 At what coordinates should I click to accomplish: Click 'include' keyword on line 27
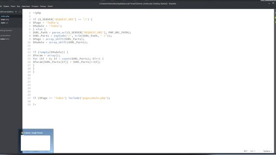point(74,98)
